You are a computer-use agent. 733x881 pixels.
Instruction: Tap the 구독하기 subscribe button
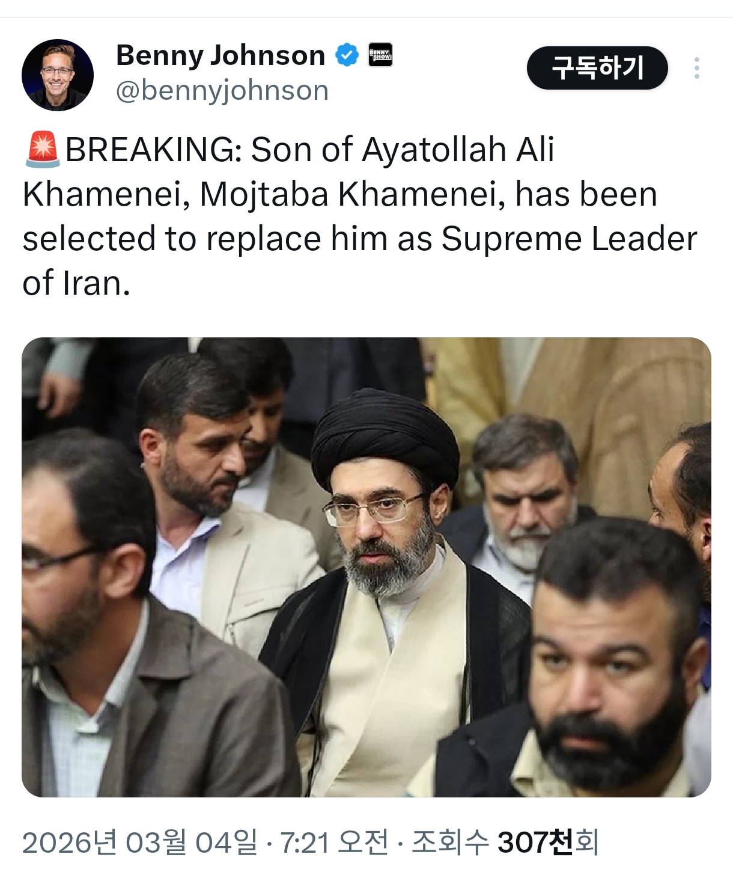point(597,68)
